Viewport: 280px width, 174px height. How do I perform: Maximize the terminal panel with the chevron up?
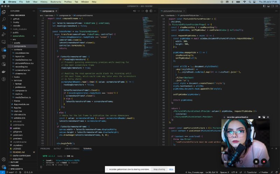click(272, 149)
